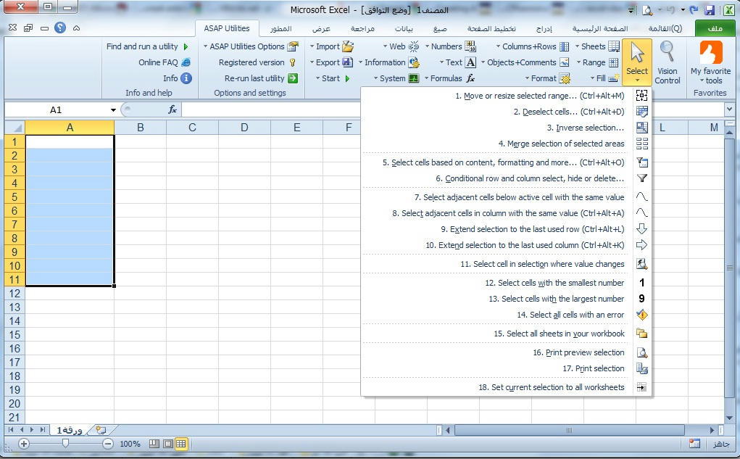Click the warning icon for Select all cells with error
This screenshot has height=459, width=740.
click(x=641, y=315)
